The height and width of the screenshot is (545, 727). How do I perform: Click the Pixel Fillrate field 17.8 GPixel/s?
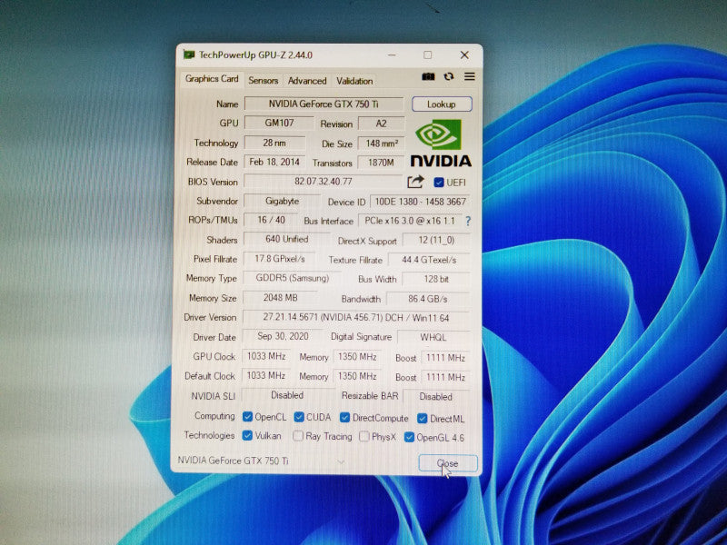(x=280, y=259)
